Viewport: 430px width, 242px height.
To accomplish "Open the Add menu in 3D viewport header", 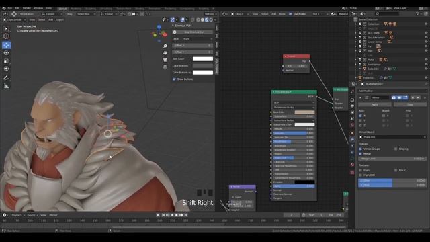I will pyautogui.click(x=51, y=19).
